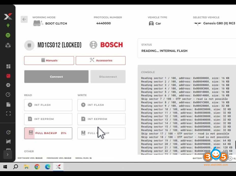Select the red chip icon in sidebar
Screen dimensions: 236x176
8,76
